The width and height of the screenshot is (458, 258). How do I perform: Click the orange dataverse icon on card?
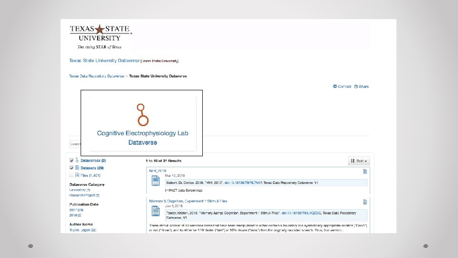click(143, 115)
